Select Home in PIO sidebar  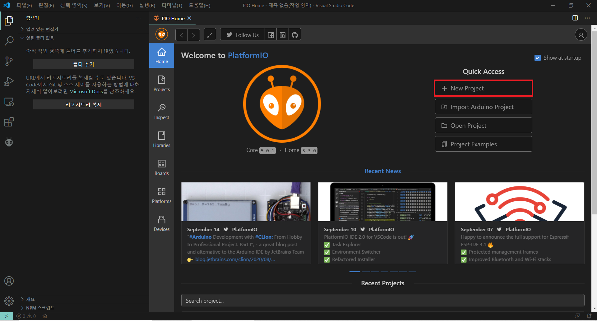coord(162,55)
